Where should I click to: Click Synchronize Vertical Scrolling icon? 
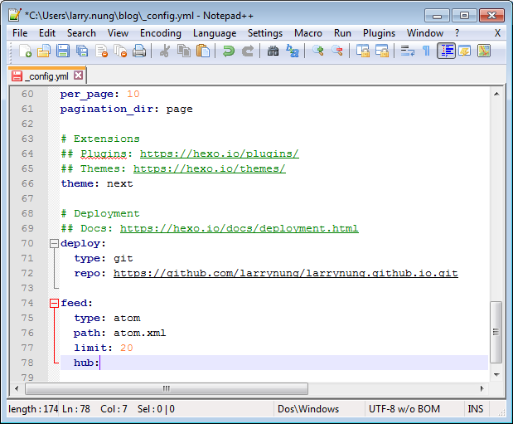tap(362, 51)
